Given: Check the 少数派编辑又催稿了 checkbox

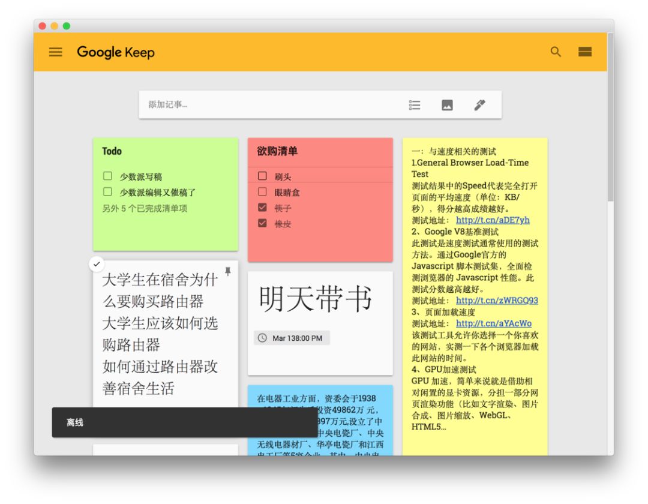Looking at the screenshot, I should (107, 191).
